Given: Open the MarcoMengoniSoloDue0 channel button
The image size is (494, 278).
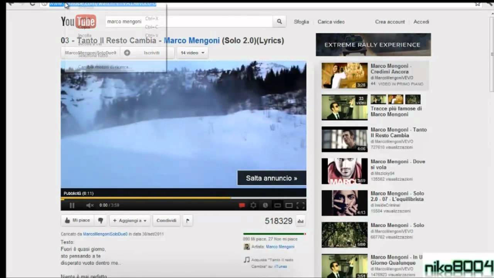Looking at the screenshot, I should coord(90,53).
